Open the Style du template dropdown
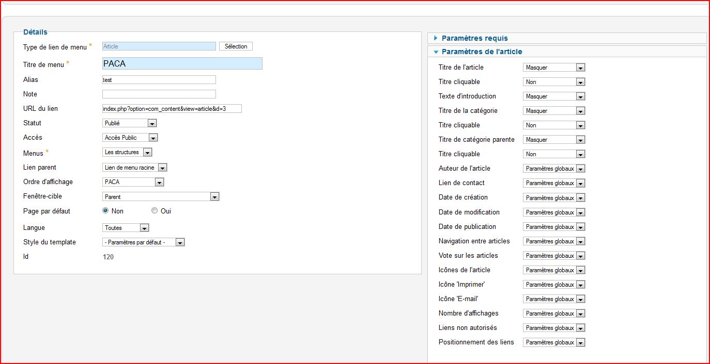710x364 pixels. pos(143,242)
